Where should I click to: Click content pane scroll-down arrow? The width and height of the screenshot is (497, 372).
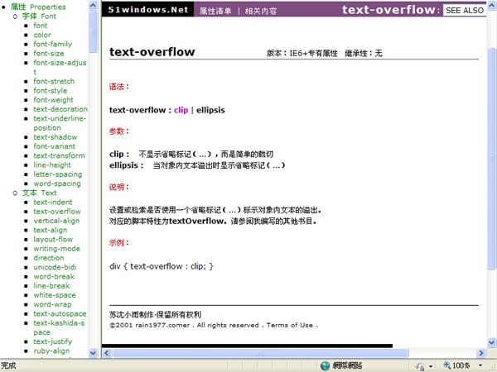pyautogui.click(x=491, y=342)
